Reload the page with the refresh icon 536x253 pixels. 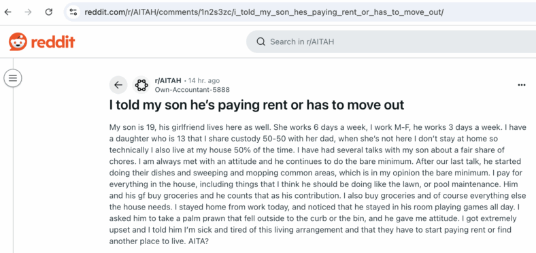tap(49, 12)
